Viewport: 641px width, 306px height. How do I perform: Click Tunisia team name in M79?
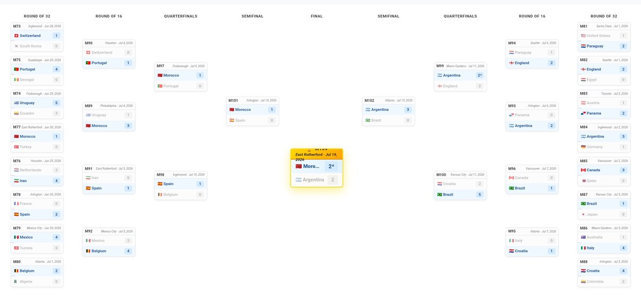click(26, 248)
